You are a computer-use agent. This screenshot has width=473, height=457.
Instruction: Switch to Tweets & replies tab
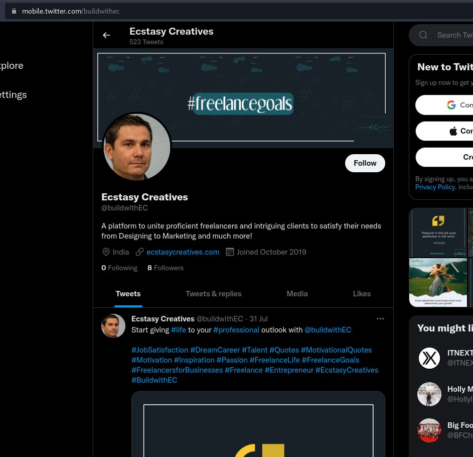tap(214, 294)
